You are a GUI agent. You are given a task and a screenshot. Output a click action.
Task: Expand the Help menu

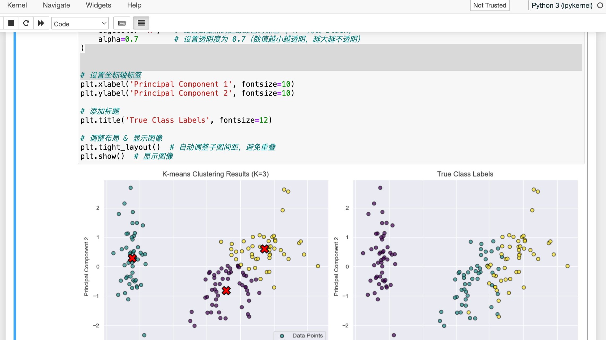pos(134,5)
